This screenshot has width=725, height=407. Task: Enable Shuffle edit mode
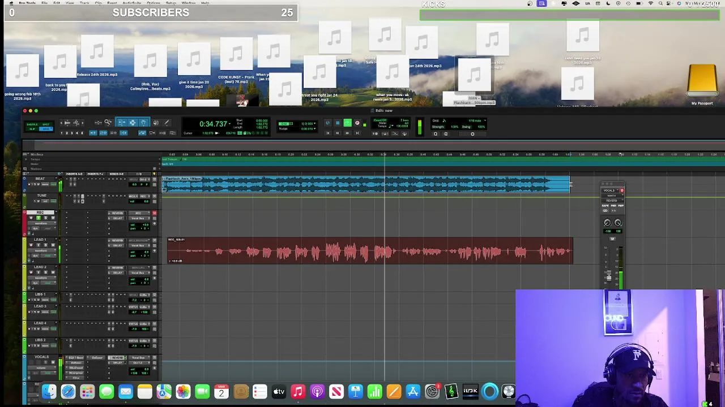click(x=32, y=124)
